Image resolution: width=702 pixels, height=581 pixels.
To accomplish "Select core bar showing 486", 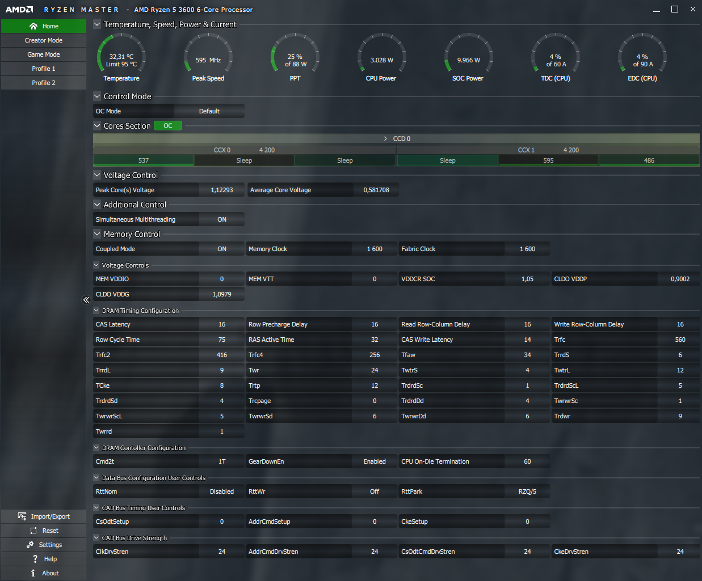I will (649, 160).
